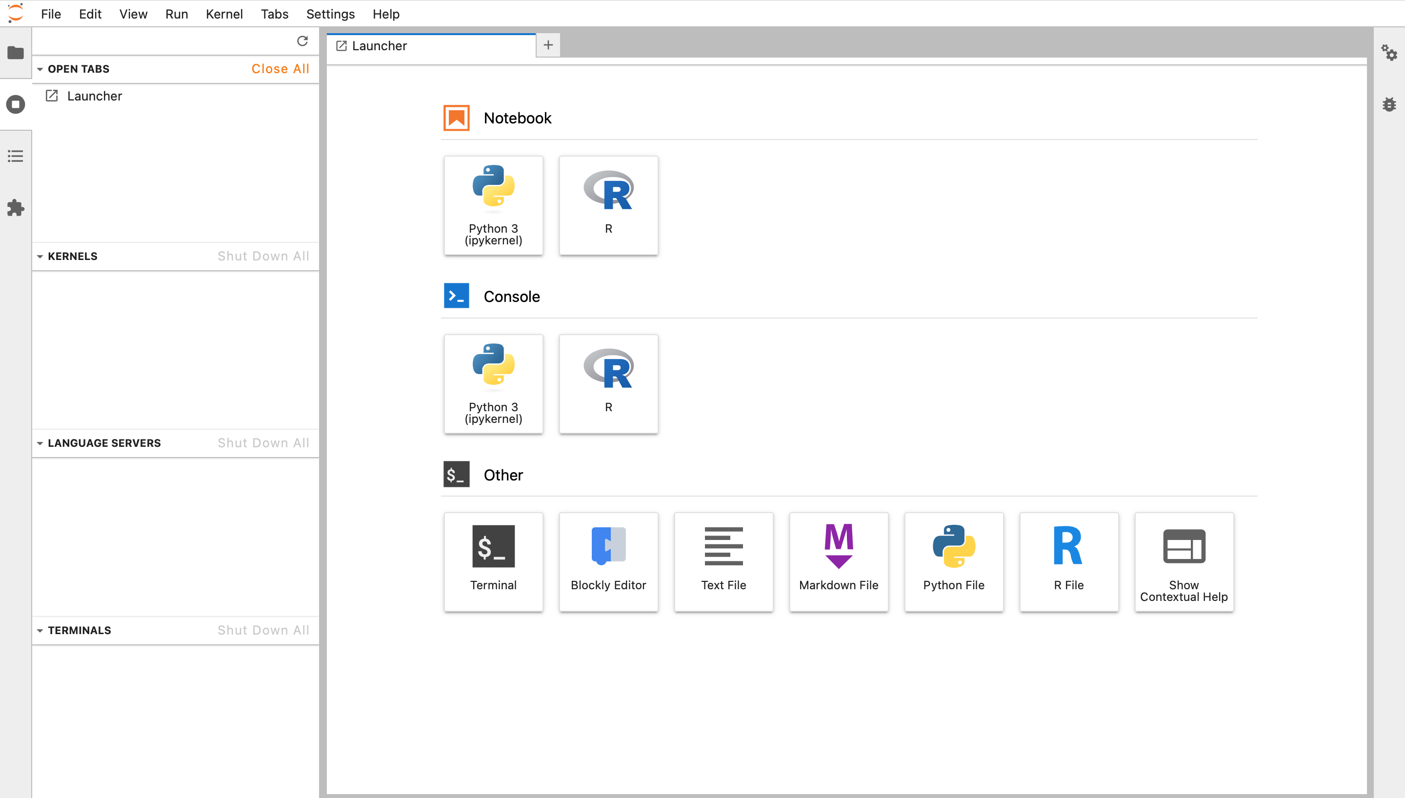Click the new tab plus button
This screenshot has height=798, width=1405.
point(548,45)
